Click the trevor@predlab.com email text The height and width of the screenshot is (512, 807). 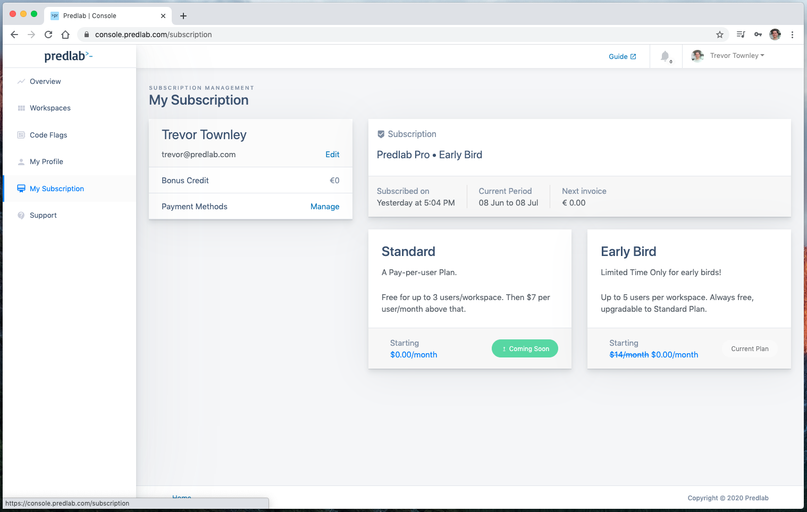pyautogui.click(x=198, y=155)
